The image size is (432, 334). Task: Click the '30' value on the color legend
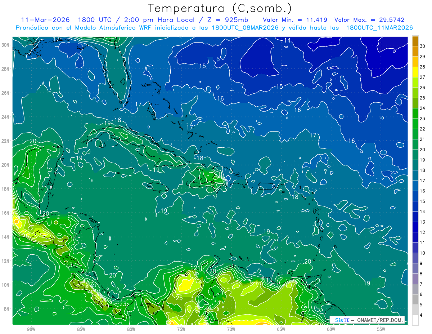point(423,46)
